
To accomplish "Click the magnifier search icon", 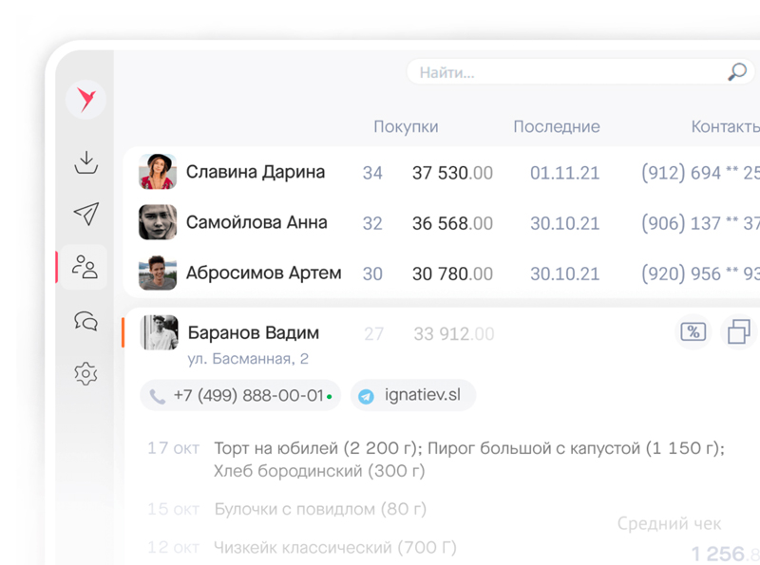I will tap(737, 72).
